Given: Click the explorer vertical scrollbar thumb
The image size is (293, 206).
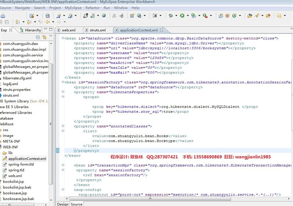Looking at the screenshot, I should [51, 124].
